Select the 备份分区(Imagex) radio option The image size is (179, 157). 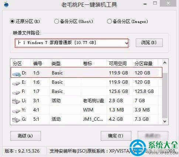(x=109, y=21)
